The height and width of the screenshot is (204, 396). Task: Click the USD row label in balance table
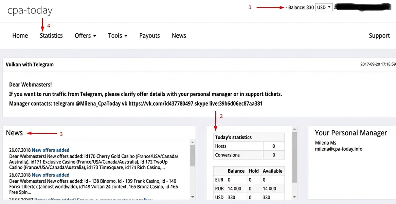pos(219,197)
